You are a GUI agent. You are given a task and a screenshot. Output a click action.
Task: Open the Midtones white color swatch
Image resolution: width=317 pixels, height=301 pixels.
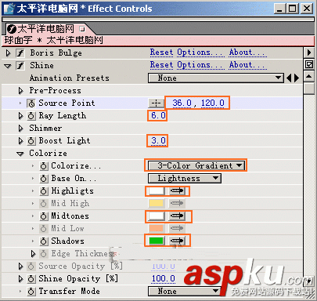click(x=157, y=216)
